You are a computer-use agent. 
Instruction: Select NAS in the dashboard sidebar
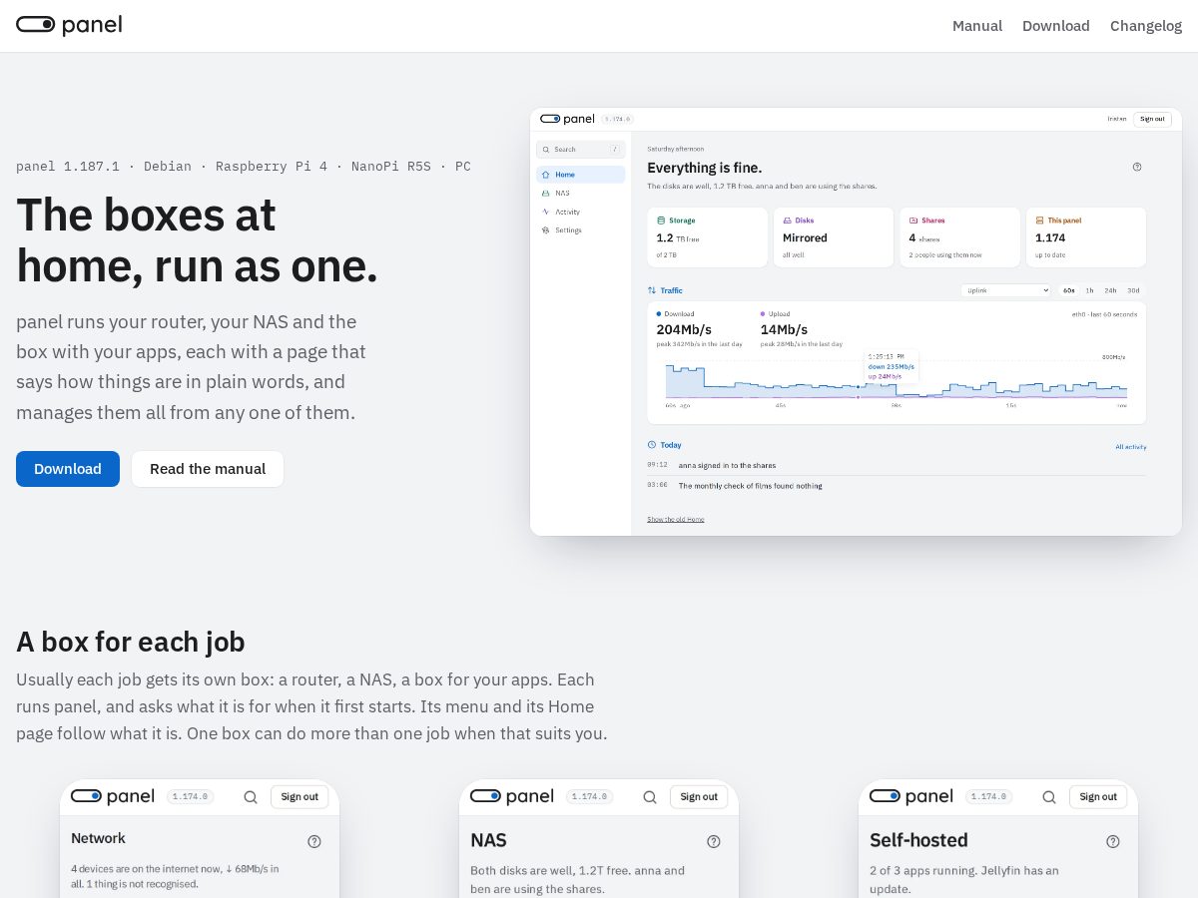tap(581, 193)
